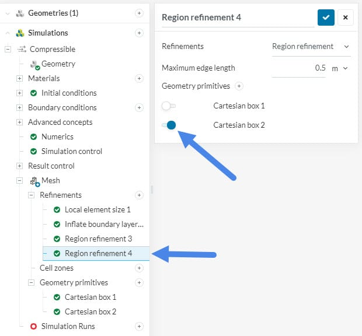Image resolution: width=362 pixels, height=336 pixels.
Task: Expand the Geometries section chevron
Action: pyautogui.click(x=8, y=13)
